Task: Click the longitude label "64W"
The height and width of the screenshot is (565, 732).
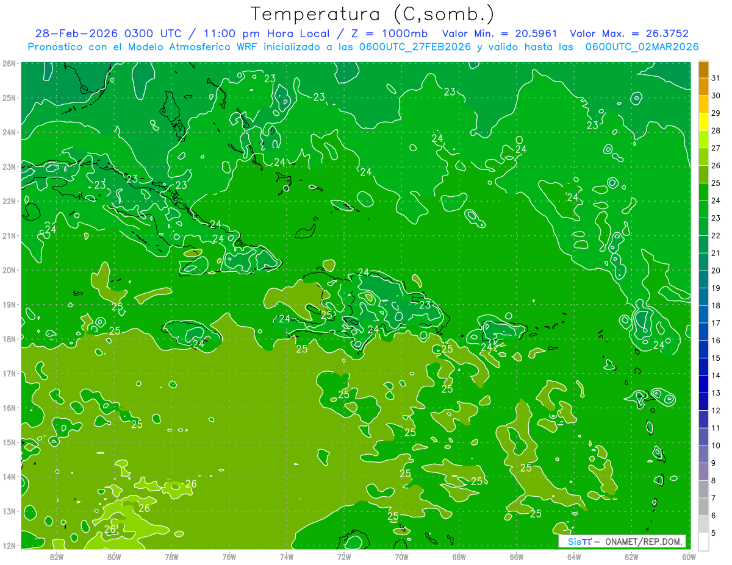Action: [x=574, y=556]
